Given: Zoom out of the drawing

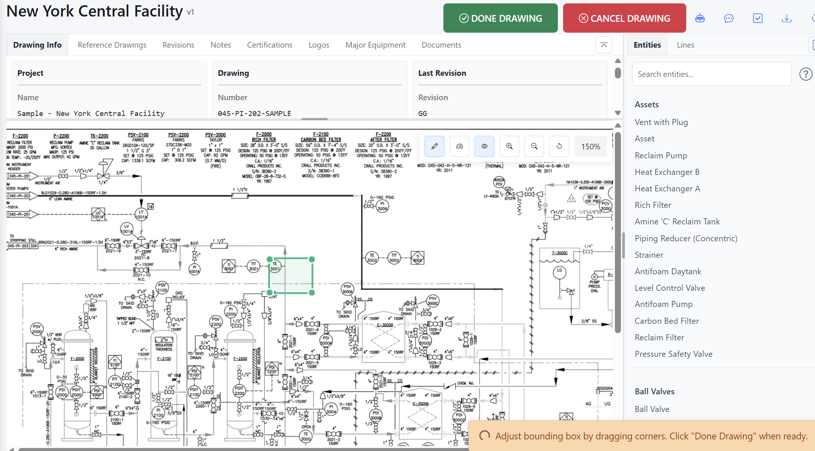Looking at the screenshot, I should pos(534,146).
